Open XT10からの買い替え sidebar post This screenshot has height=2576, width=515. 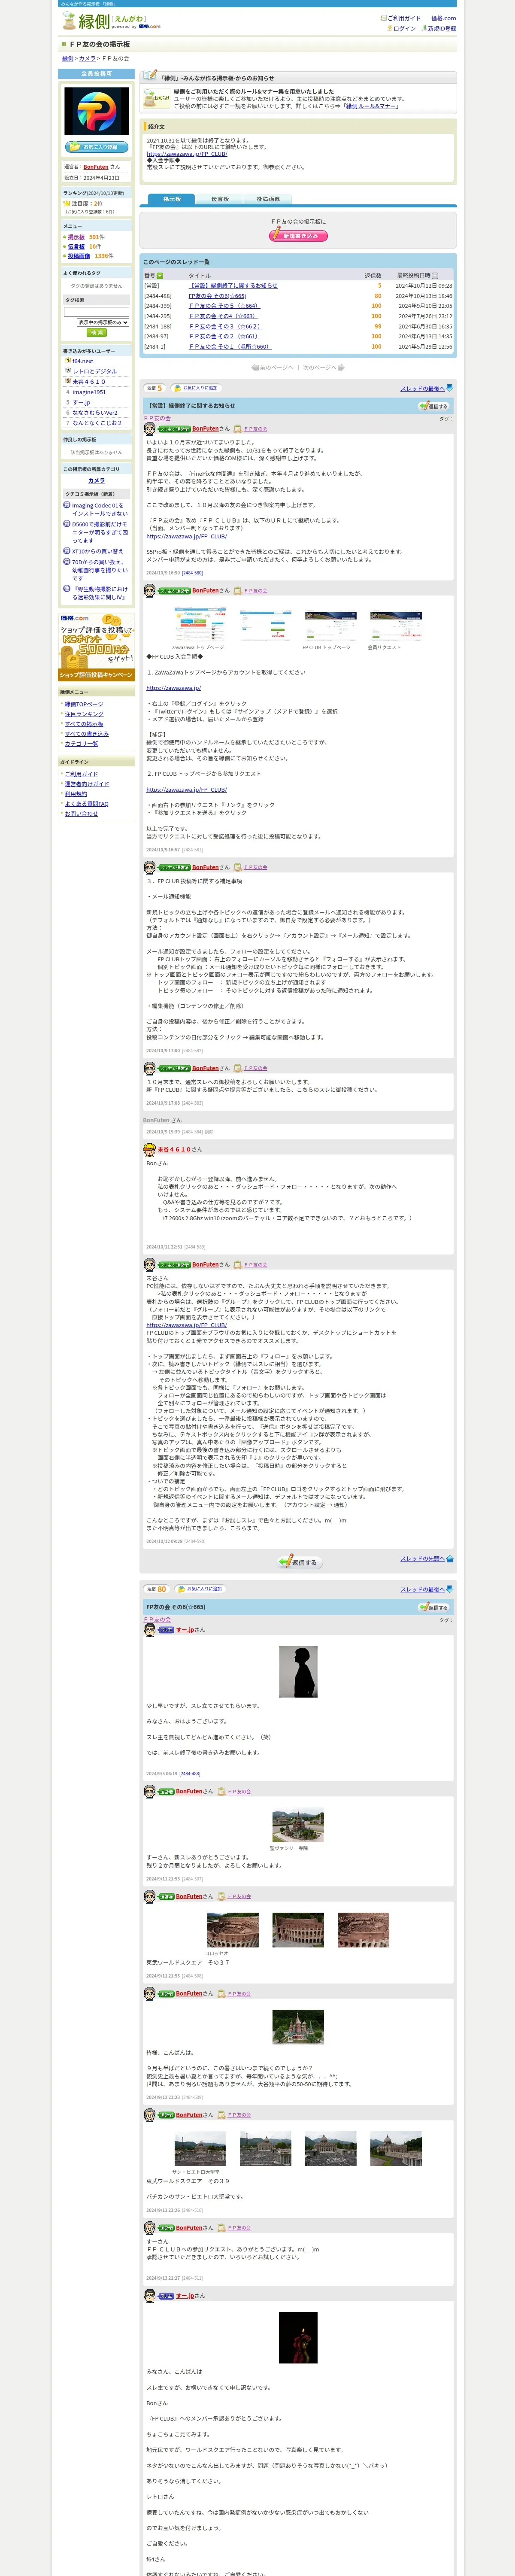(97, 551)
